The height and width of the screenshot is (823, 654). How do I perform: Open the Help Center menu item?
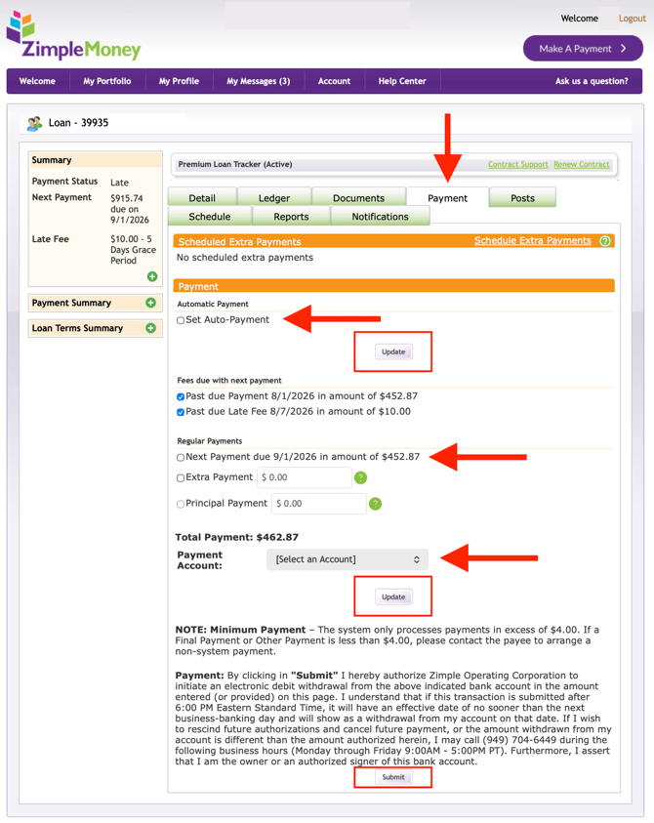click(x=402, y=81)
